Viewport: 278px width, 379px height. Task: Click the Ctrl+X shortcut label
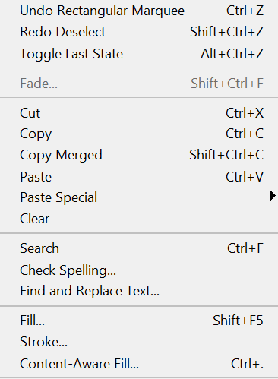pos(245,113)
